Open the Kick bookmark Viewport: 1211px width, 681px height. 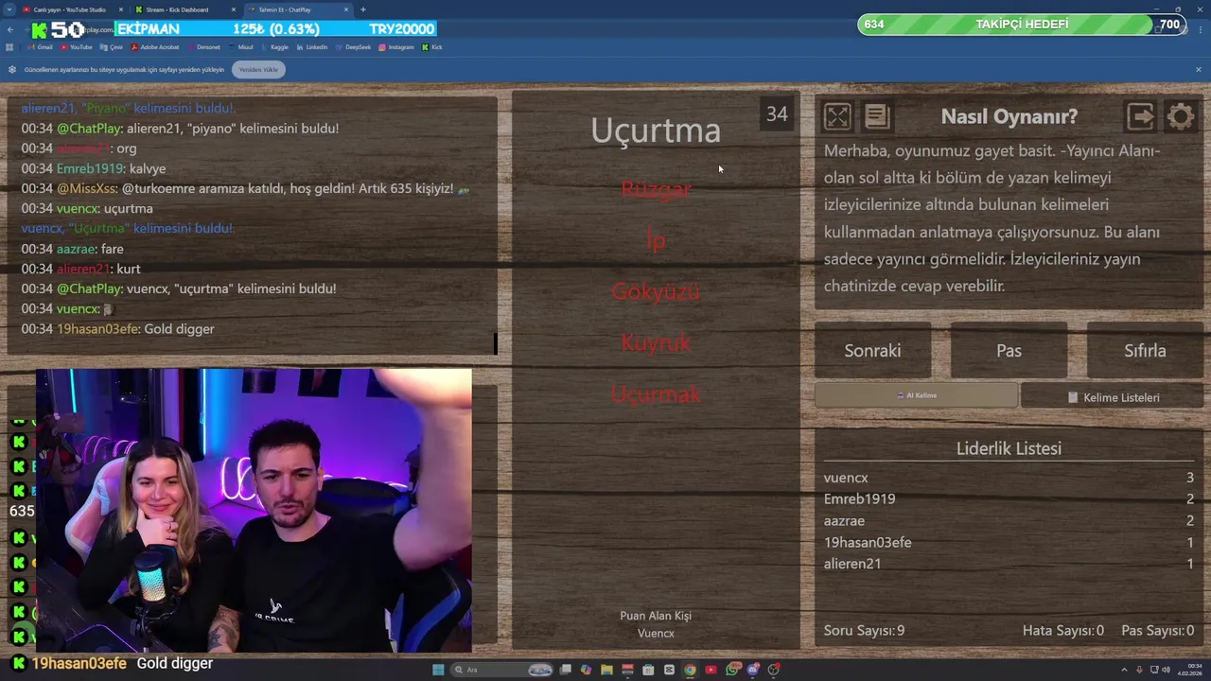(x=432, y=47)
